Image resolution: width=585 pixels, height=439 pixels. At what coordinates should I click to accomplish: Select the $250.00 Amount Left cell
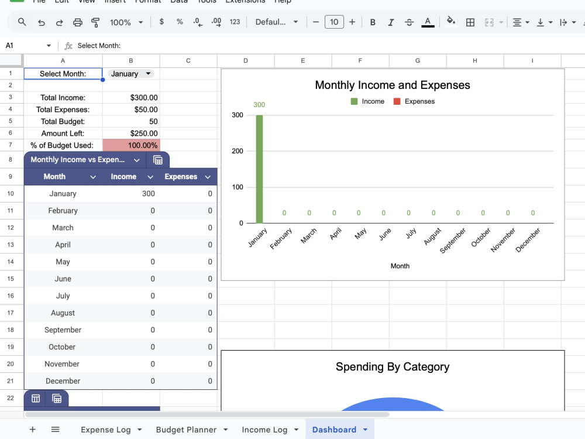(x=131, y=133)
